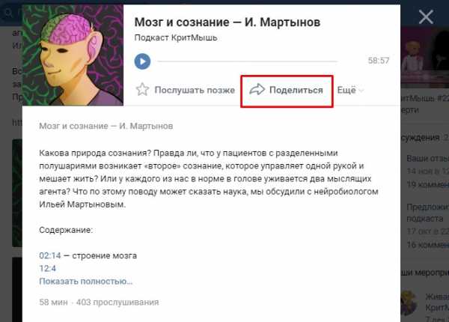
Task: Click the event avatar in sidebar
Action: tap(409, 303)
